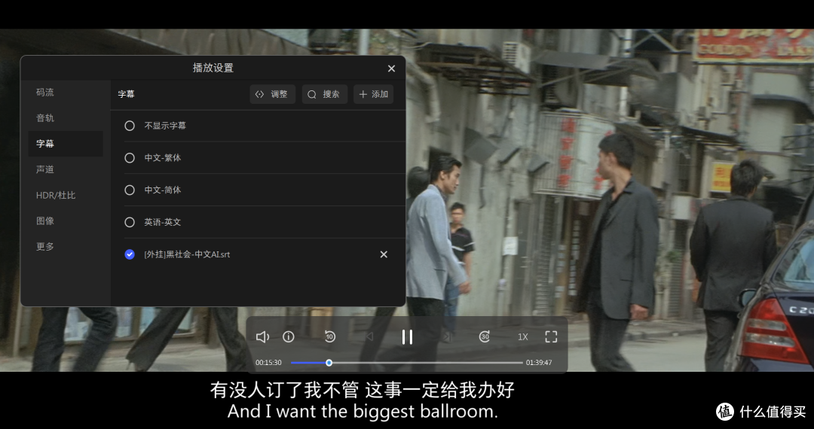Open the video info icon

289,336
